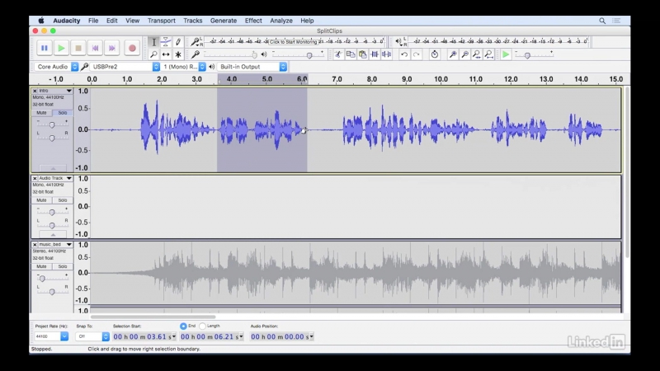660x371 pixels.
Task: Click the Silence Audio icon
Action: (x=386, y=54)
